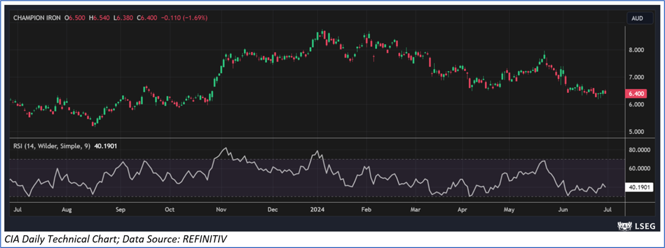Screen dimensions: 665x248
Task: Click the Mar label on time axis
Action: click(x=416, y=210)
